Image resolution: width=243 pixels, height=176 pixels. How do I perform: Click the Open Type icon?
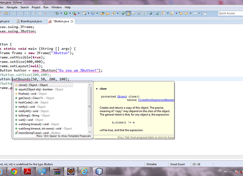click(102, 13)
